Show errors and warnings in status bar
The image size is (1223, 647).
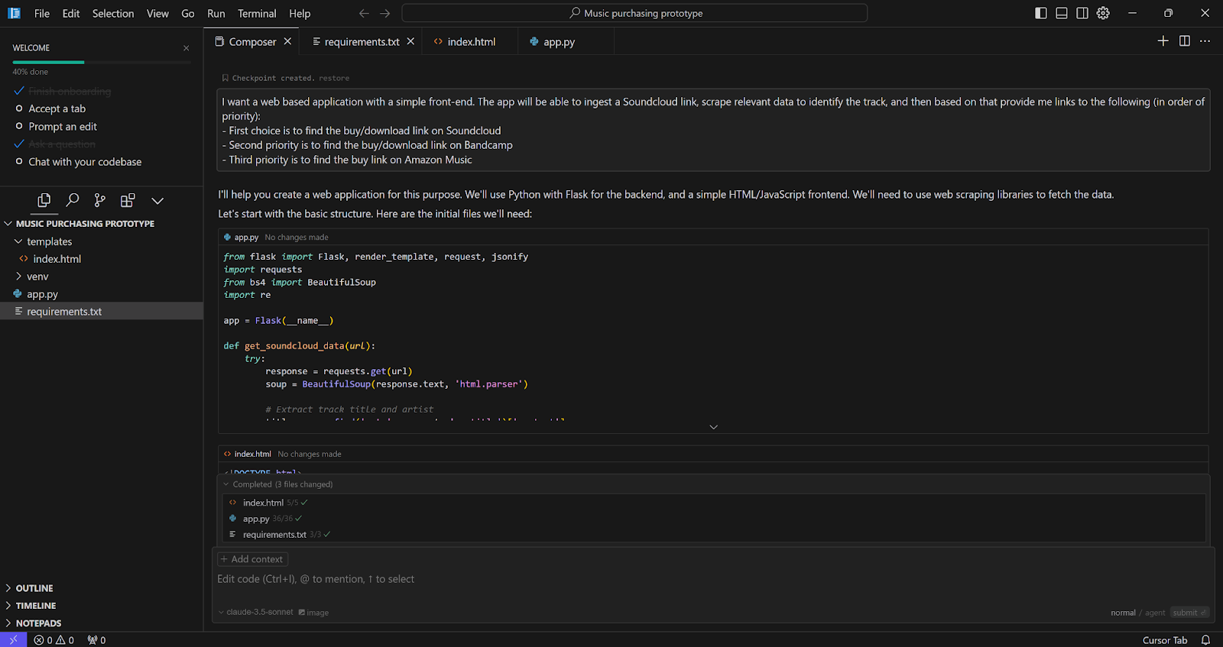[x=54, y=640]
